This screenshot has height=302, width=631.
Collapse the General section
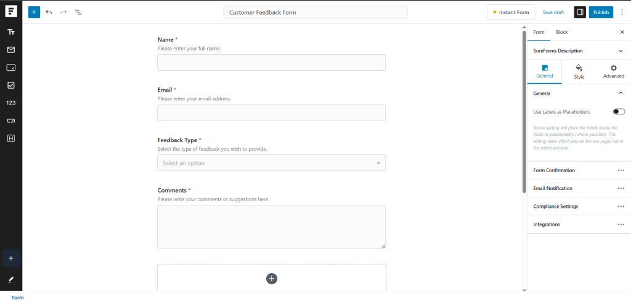(579, 93)
